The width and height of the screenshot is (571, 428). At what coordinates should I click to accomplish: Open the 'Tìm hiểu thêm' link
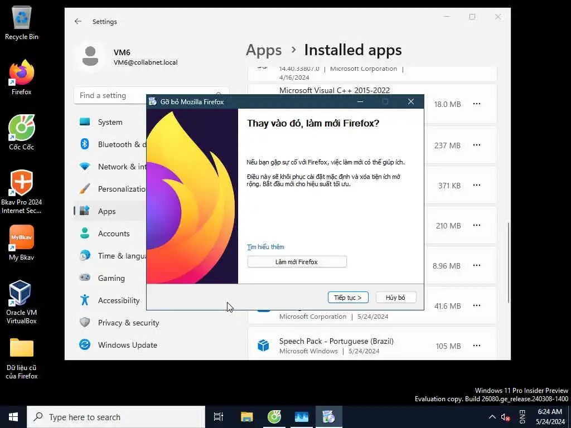[265, 247]
